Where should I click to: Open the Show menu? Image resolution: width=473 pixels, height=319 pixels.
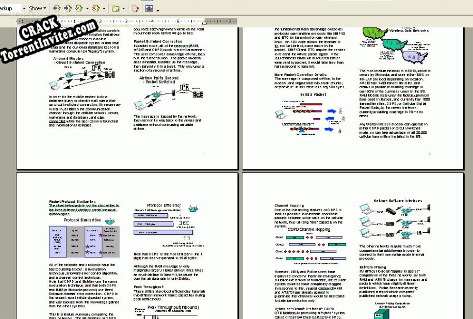(x=38, y=8)
